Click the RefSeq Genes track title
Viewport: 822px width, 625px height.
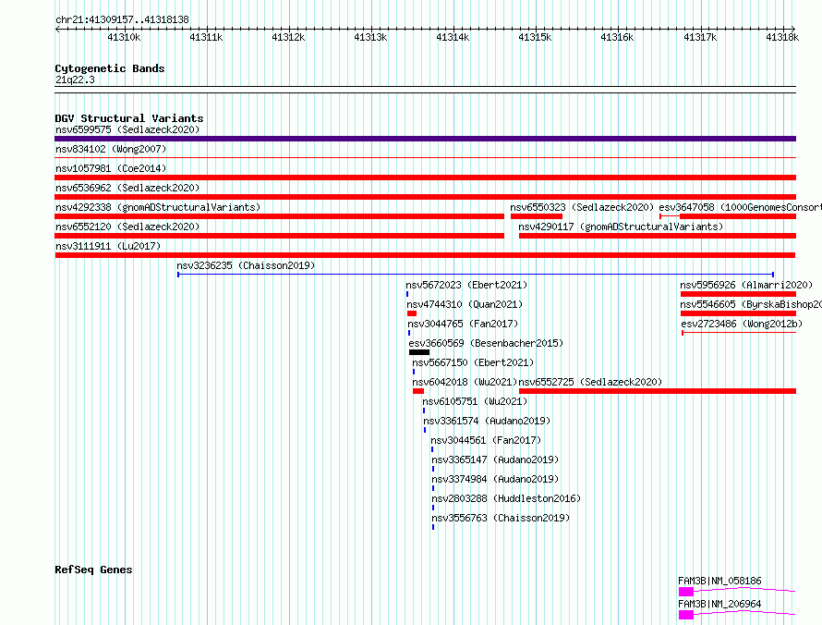[x=93, y=570]
